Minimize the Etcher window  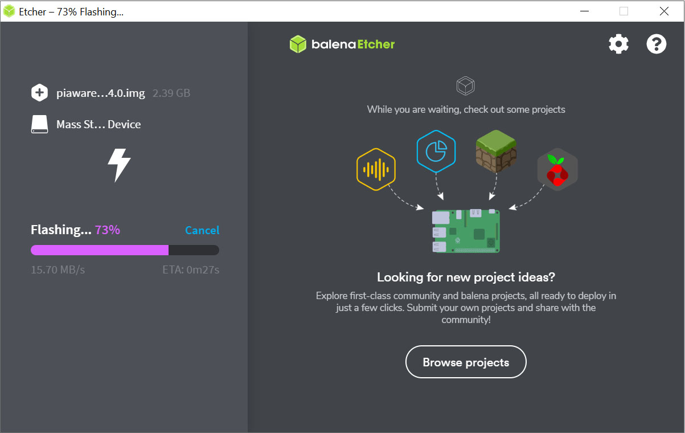(x=584, y=11)
